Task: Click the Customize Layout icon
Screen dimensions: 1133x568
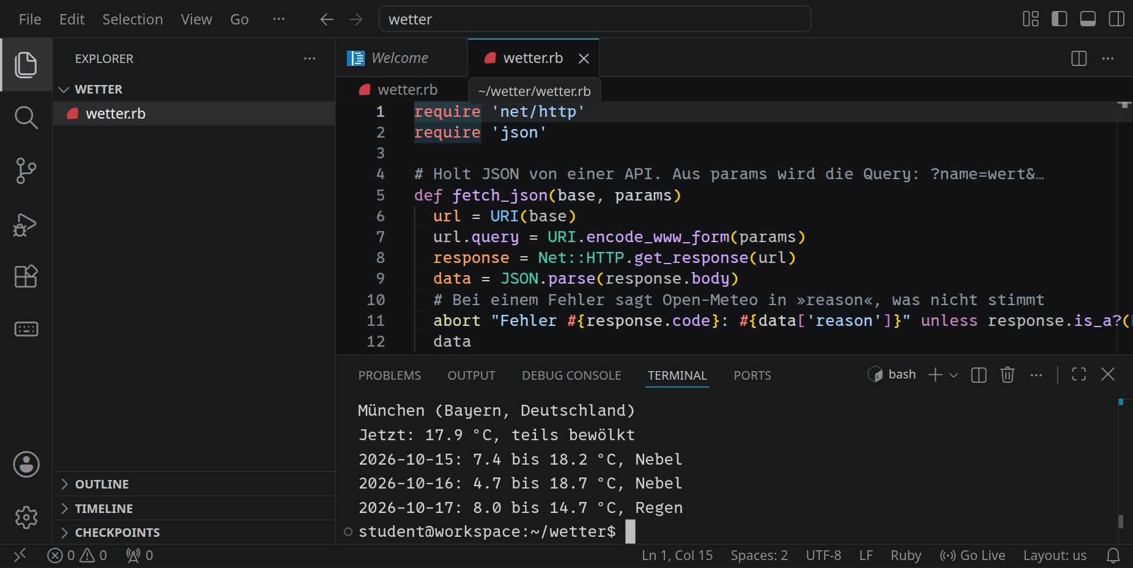Action: coord(1031,19)
